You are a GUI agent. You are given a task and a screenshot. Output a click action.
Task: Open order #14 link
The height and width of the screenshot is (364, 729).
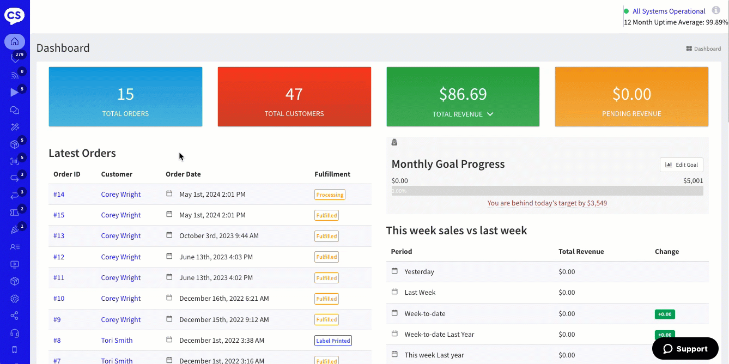[59, 195]
